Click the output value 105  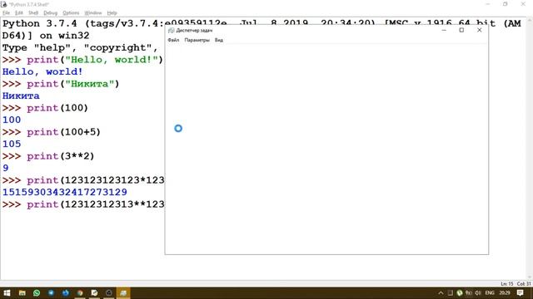click(x=12, y=144)
